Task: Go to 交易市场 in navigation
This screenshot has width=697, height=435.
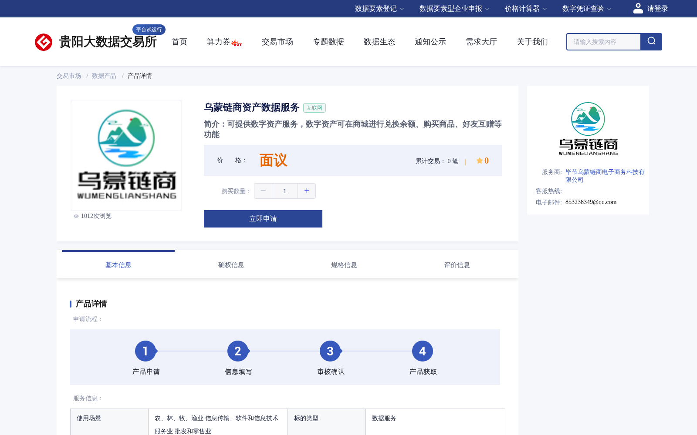Action: (x=277, y=42)
